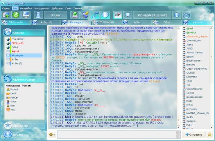Click the Администратор gear header icon

[8, 79]
